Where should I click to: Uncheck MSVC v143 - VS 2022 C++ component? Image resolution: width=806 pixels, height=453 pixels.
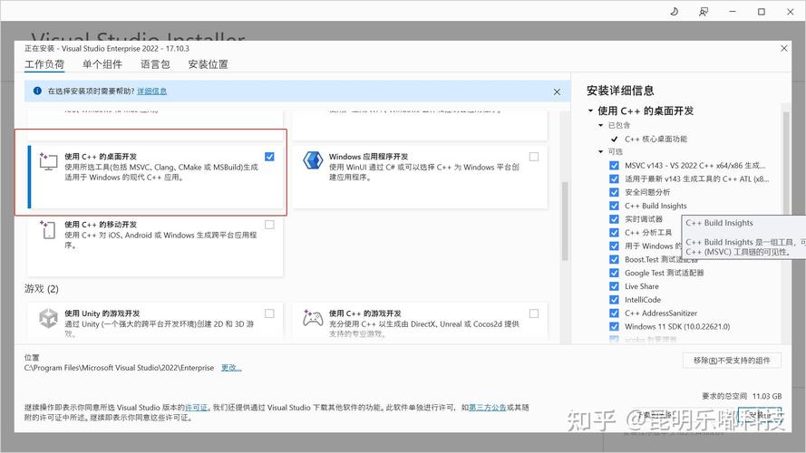(x=614, y=166)
